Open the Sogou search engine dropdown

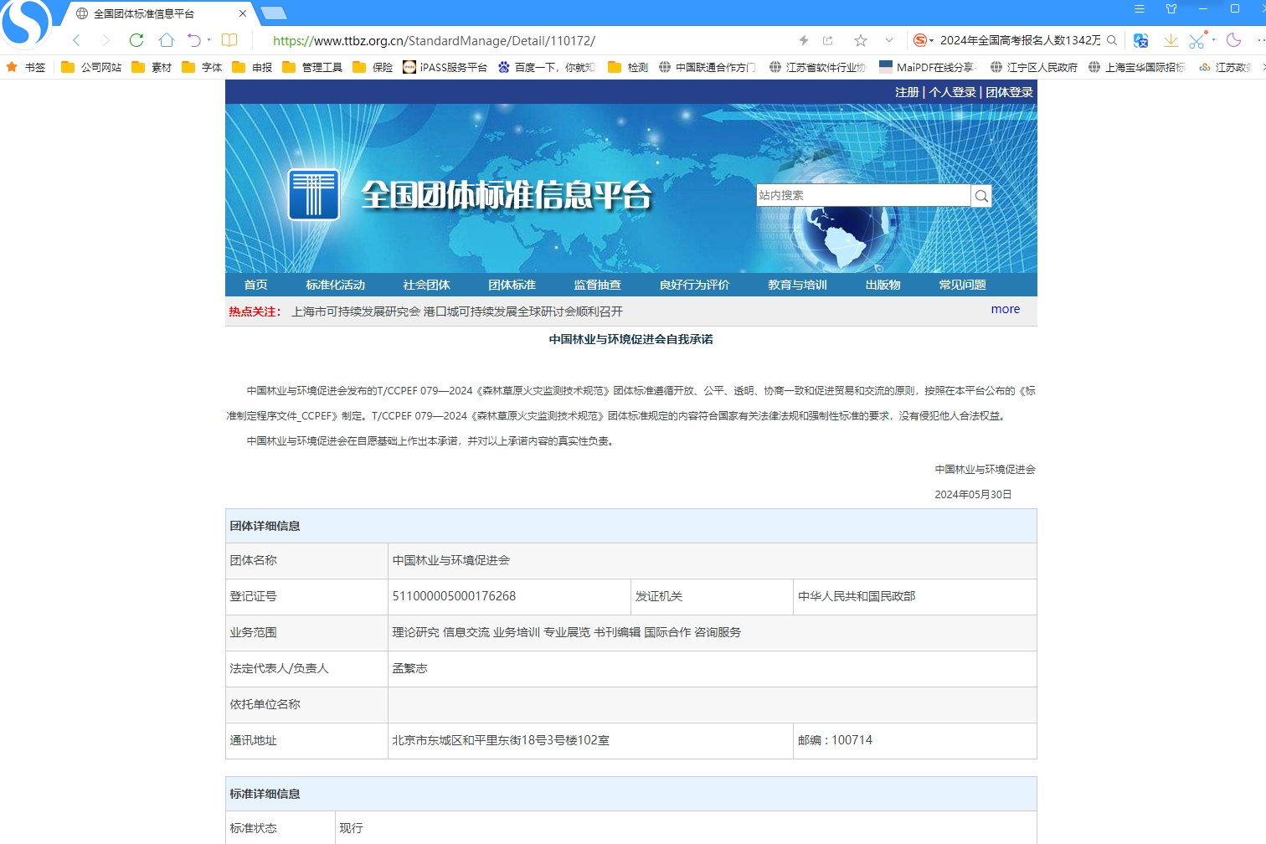923,40
